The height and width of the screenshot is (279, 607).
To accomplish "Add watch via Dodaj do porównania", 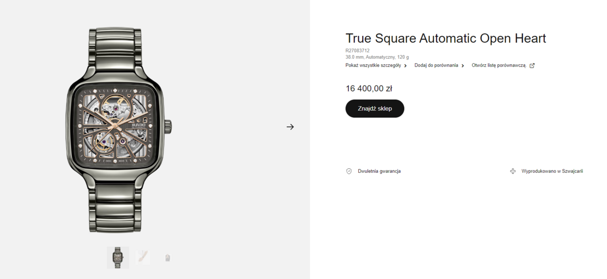I will click(x=436, y=65).
